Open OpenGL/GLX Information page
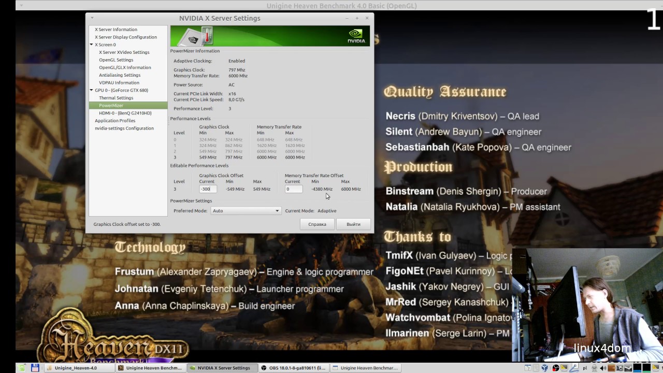Viewport: 663px width, 373px height. 125,67
